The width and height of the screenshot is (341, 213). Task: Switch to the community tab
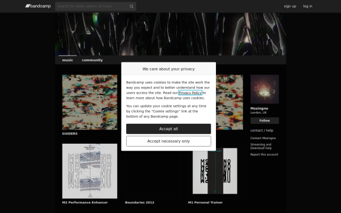click(x=92, y=60)
